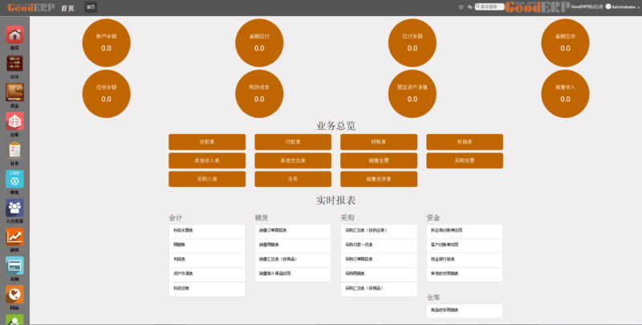Open the 人力资源 people icon
The width and height of the screenshot is (642, 325).
click(14, 208)
